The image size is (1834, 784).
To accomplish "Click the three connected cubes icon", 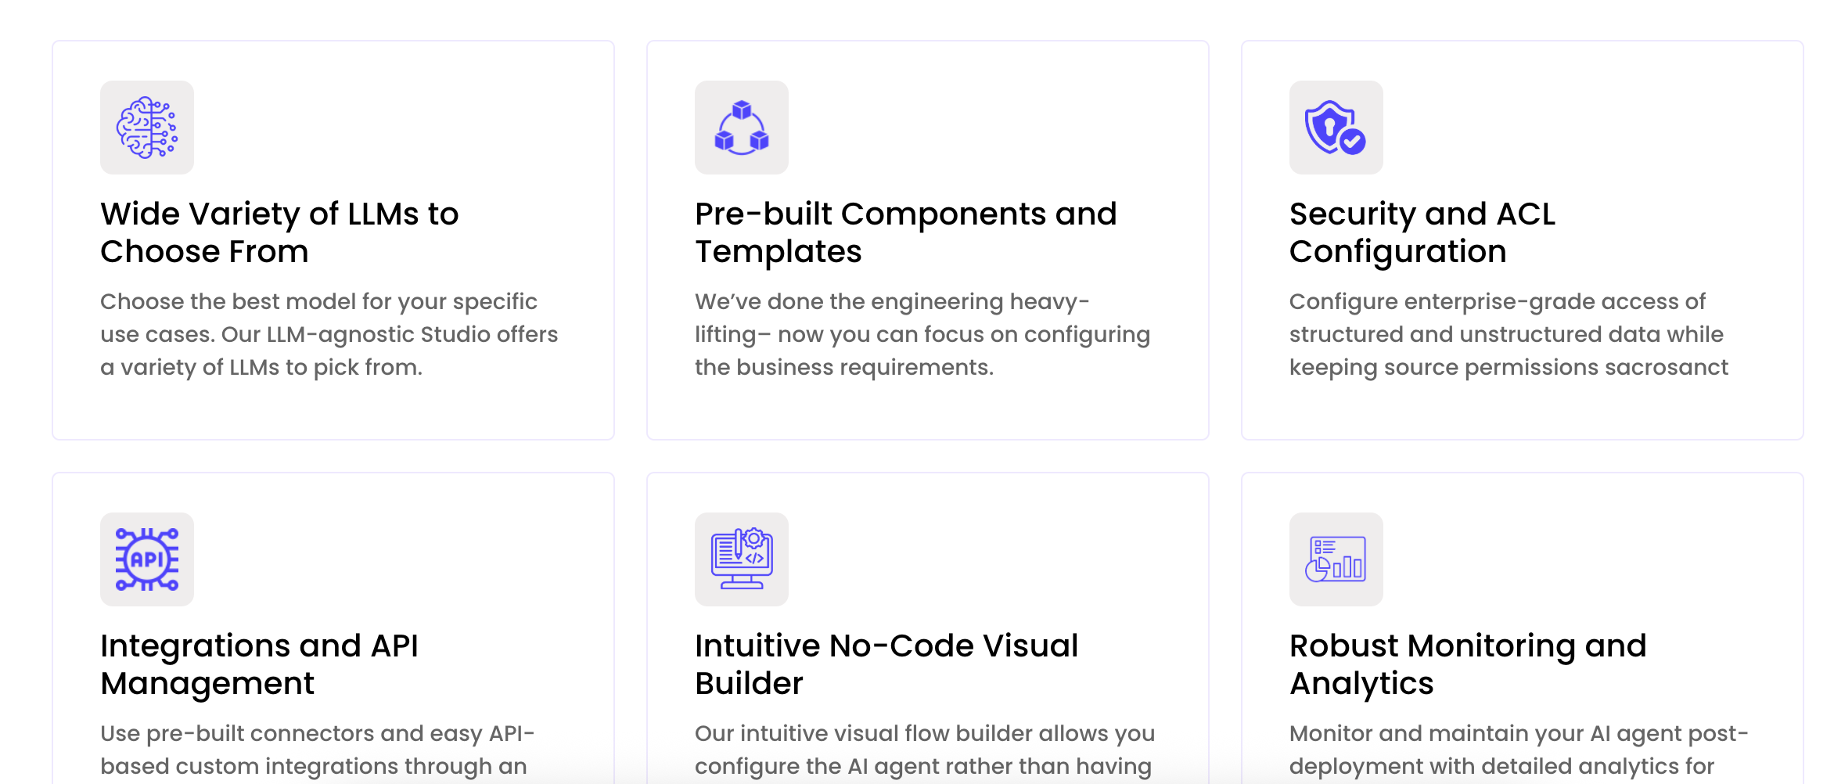I will click(742, 128).
